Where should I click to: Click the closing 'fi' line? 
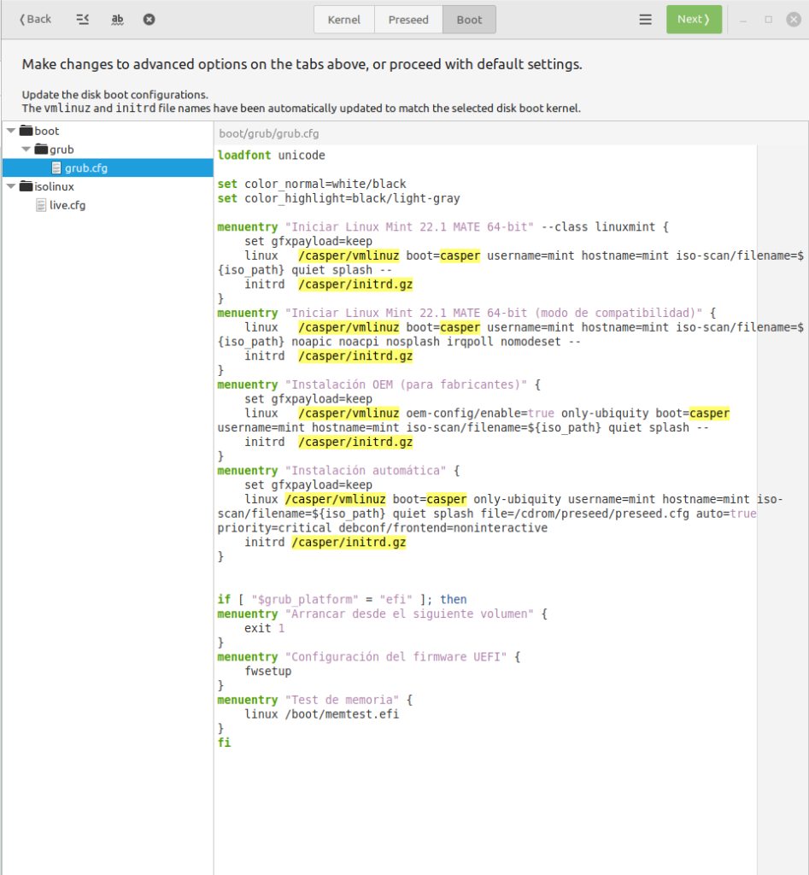pyautogui.click(x=224, y=743)
